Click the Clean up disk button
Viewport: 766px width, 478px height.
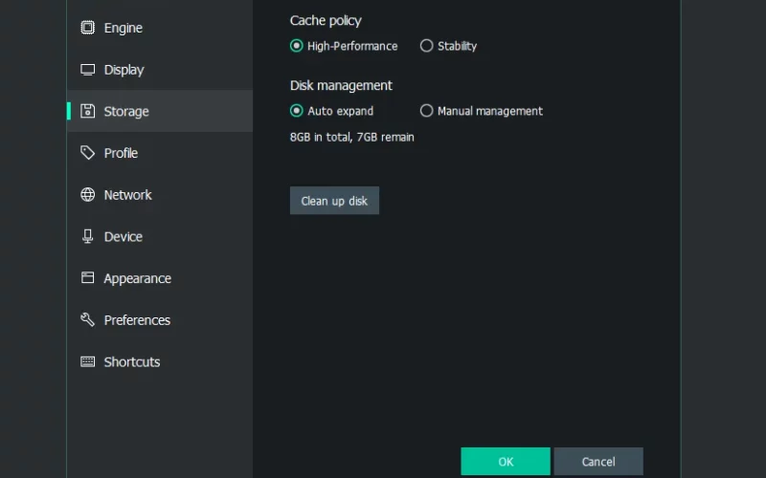pos(334,201)
